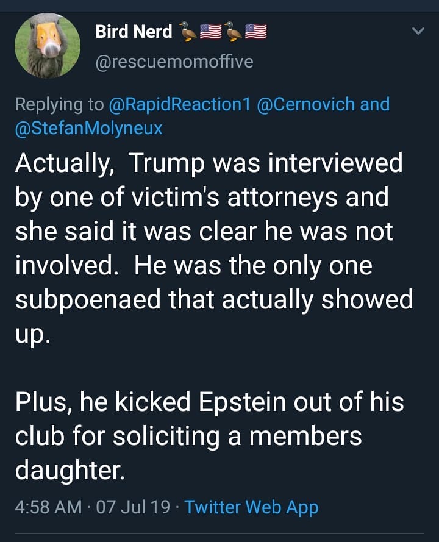This screenshot has width=439, height=542.
Task: Expand the tweet options chevron
Action: point(418,30)
